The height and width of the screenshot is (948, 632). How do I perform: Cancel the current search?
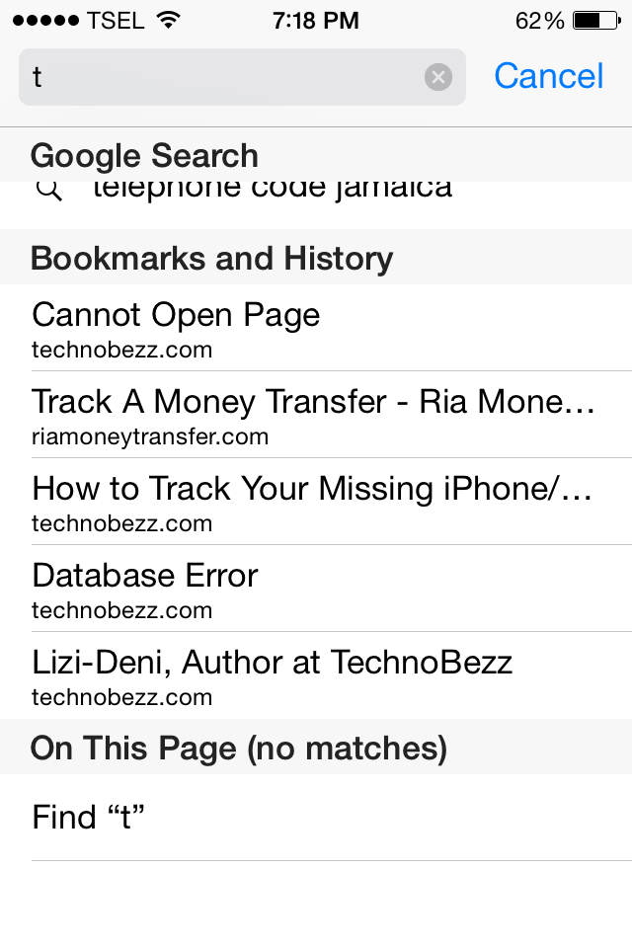coord(548,76)
